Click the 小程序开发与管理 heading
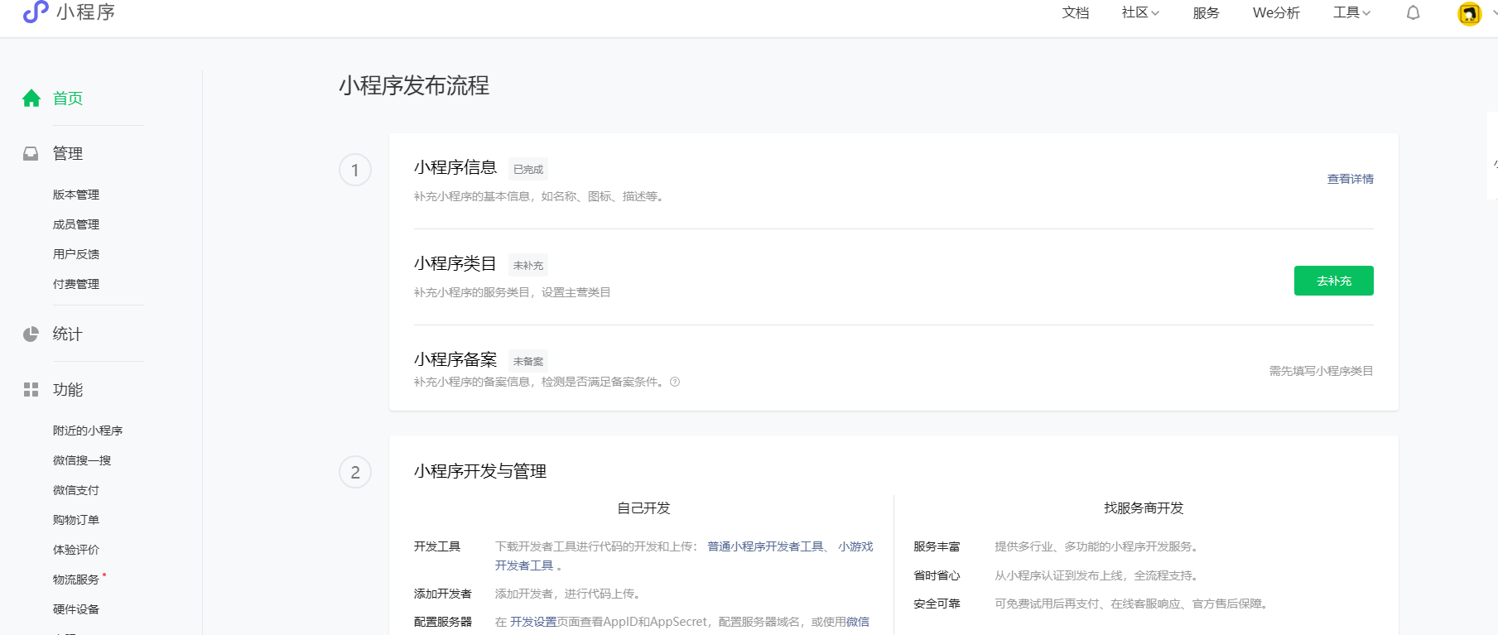The width and height of the screenshot is (1498, 635). tap(480, 471)
